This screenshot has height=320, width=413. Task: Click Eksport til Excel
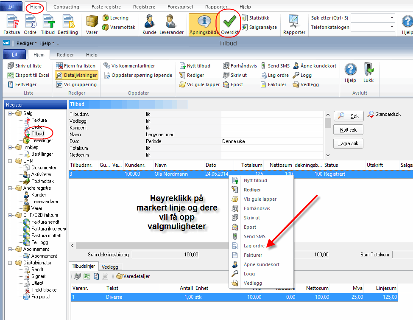pyautogui.click(x=28, y=75)
